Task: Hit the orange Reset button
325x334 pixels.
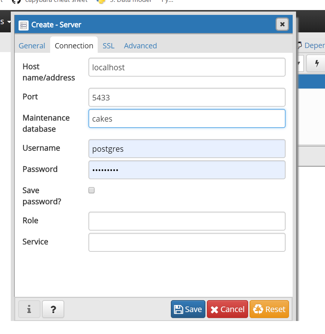Action: (269, 309)
